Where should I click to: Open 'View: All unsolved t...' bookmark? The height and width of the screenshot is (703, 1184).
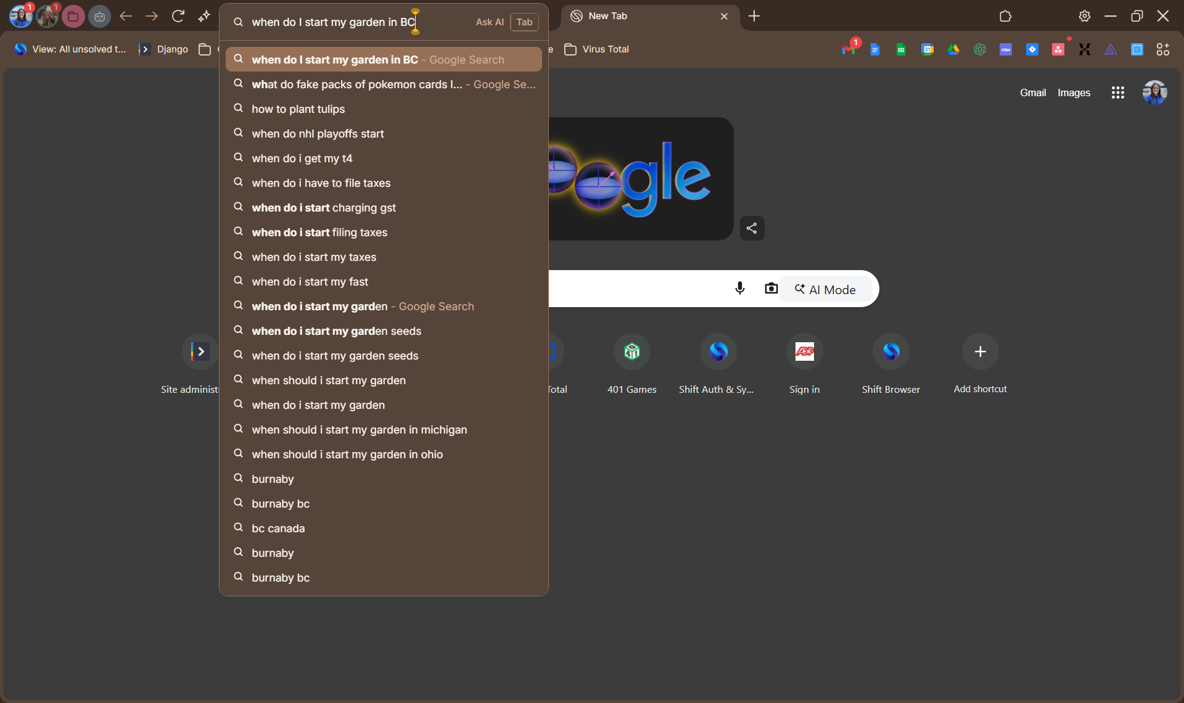click(x=70, y=49)
